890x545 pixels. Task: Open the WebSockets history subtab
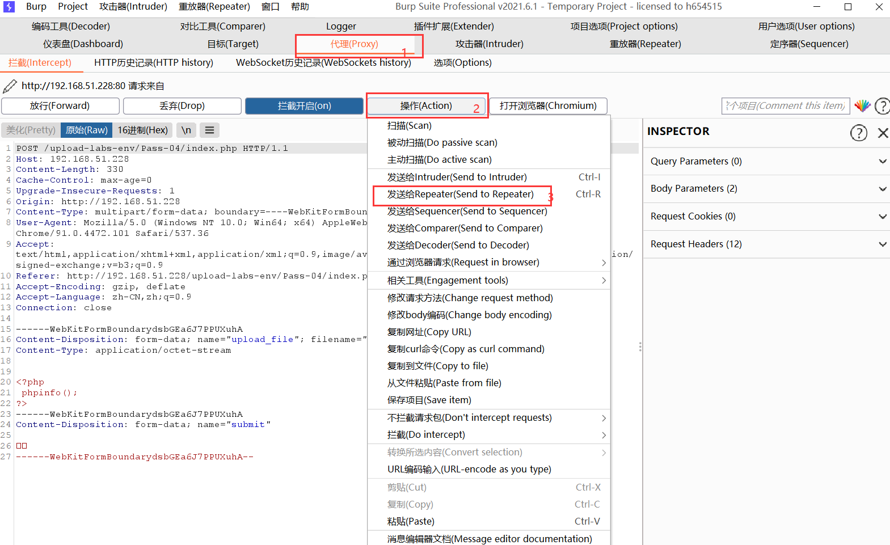point(323,63)
